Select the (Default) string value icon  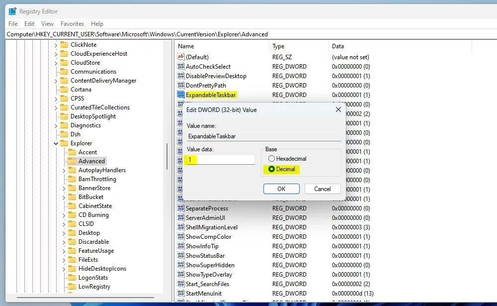[x=181, y=57]
